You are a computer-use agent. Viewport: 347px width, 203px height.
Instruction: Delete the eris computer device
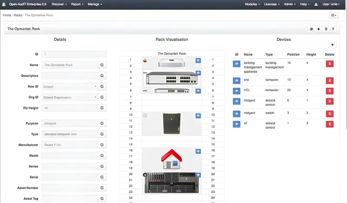pos(330,80)
